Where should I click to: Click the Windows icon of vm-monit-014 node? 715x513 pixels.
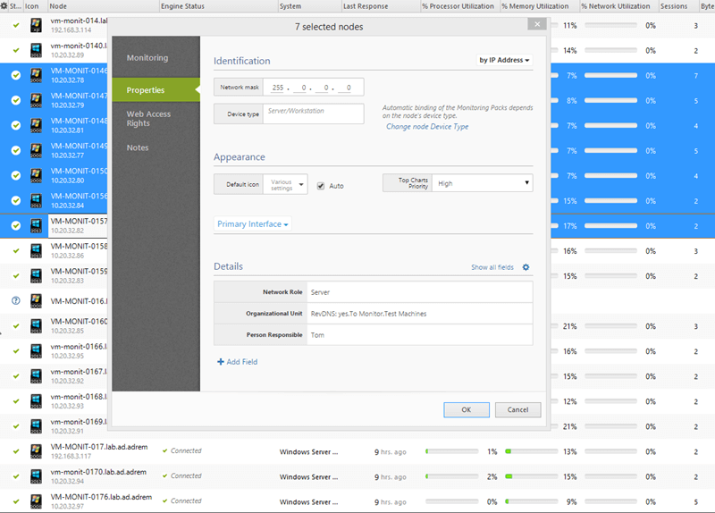click(36, 26)
